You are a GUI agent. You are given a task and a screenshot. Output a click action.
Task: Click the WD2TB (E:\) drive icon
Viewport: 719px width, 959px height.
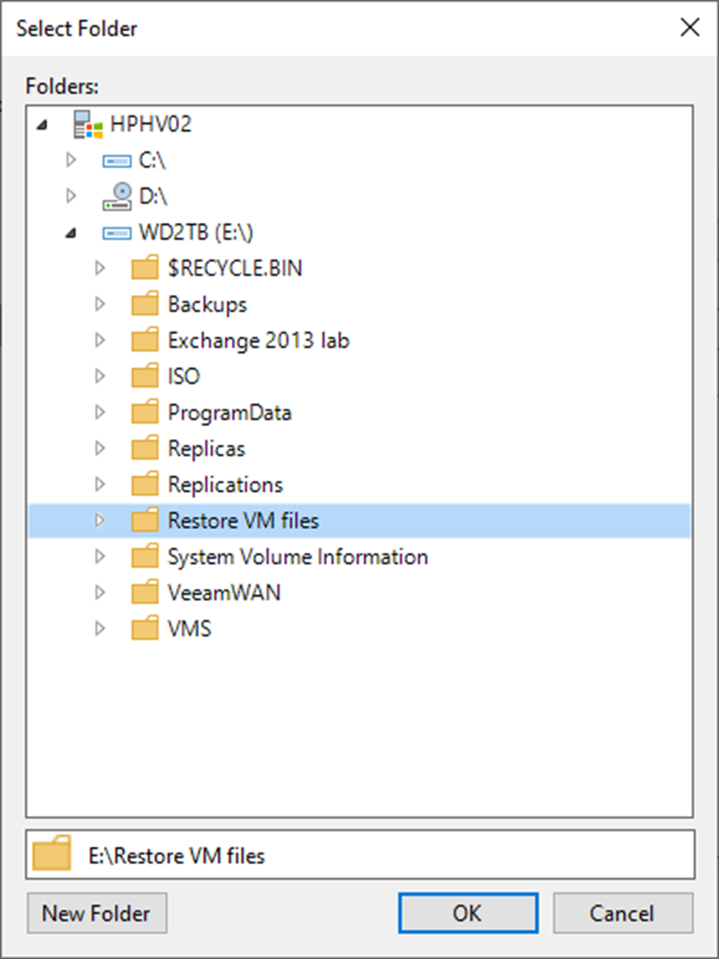(117, 233)
